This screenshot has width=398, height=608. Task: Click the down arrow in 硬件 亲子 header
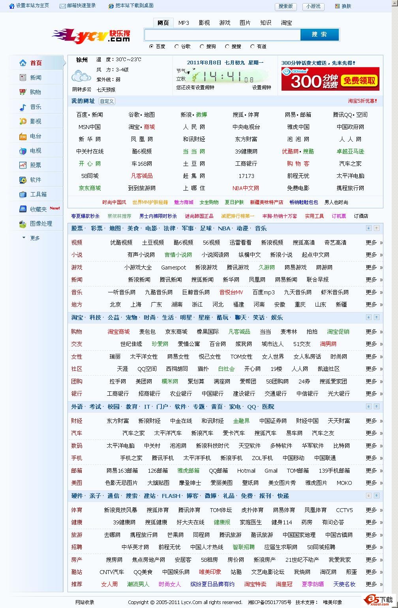pos(368,496)
